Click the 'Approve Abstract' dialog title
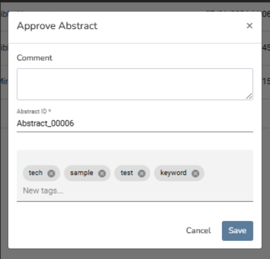 57,26
